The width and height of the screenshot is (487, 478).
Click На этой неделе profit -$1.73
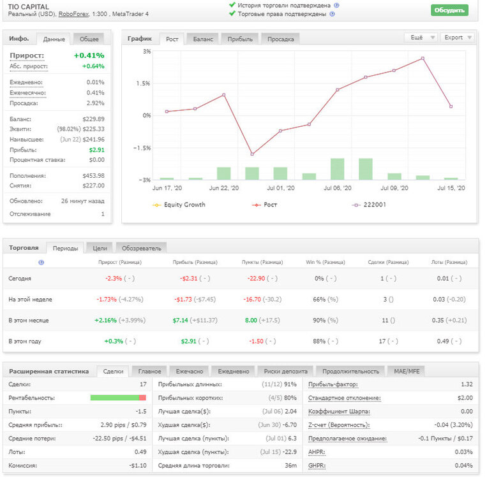(183, 300)
